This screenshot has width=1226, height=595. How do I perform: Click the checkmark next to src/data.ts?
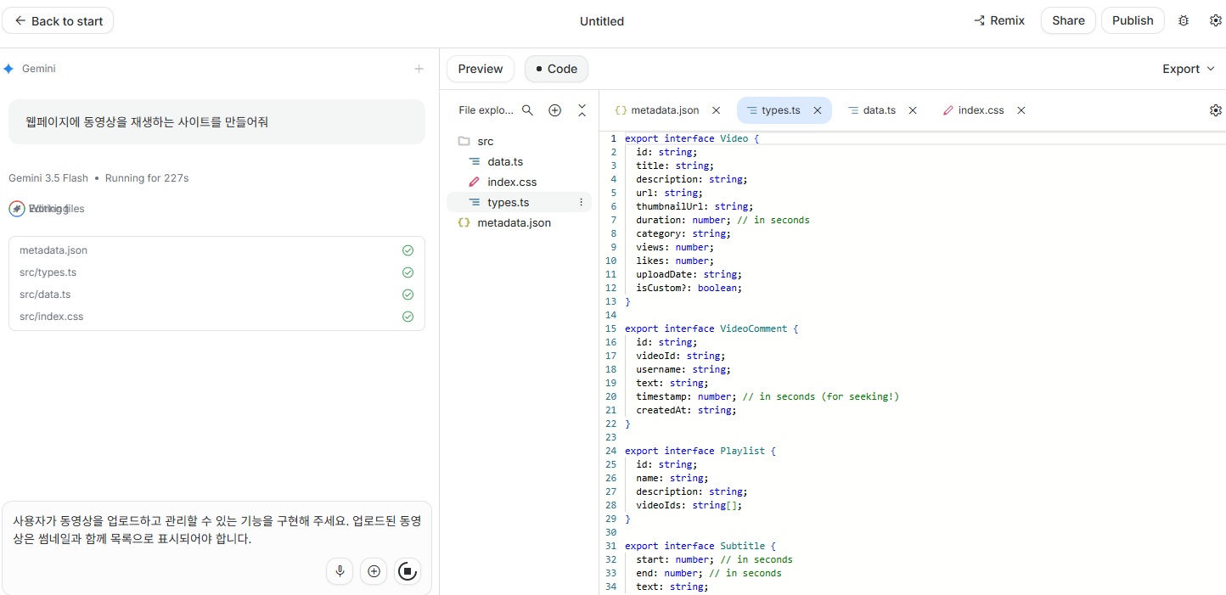(408, 295)
